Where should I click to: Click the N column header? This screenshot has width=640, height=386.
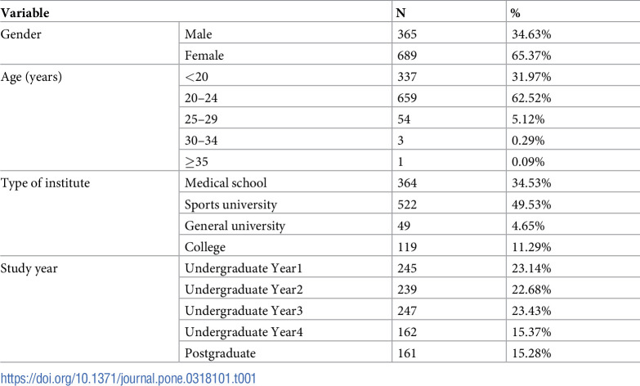[401, 12]
